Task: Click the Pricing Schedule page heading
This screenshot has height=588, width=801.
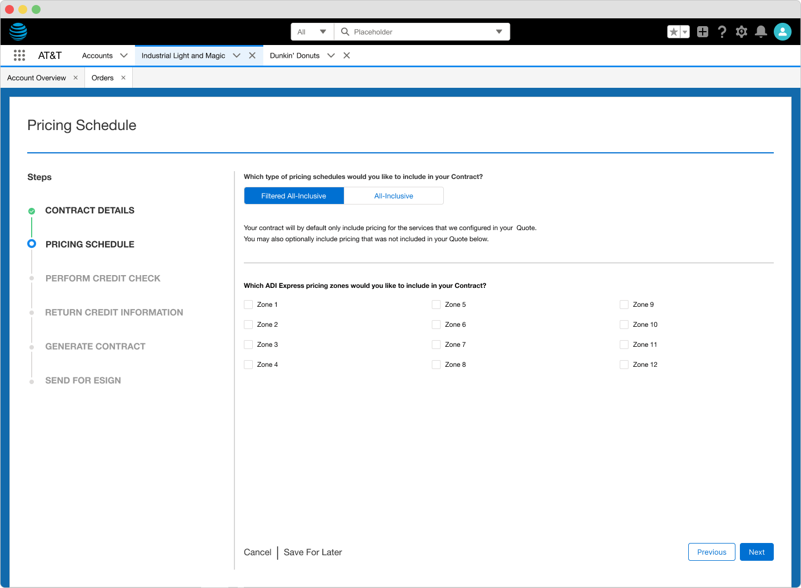Action: (82, 125)
